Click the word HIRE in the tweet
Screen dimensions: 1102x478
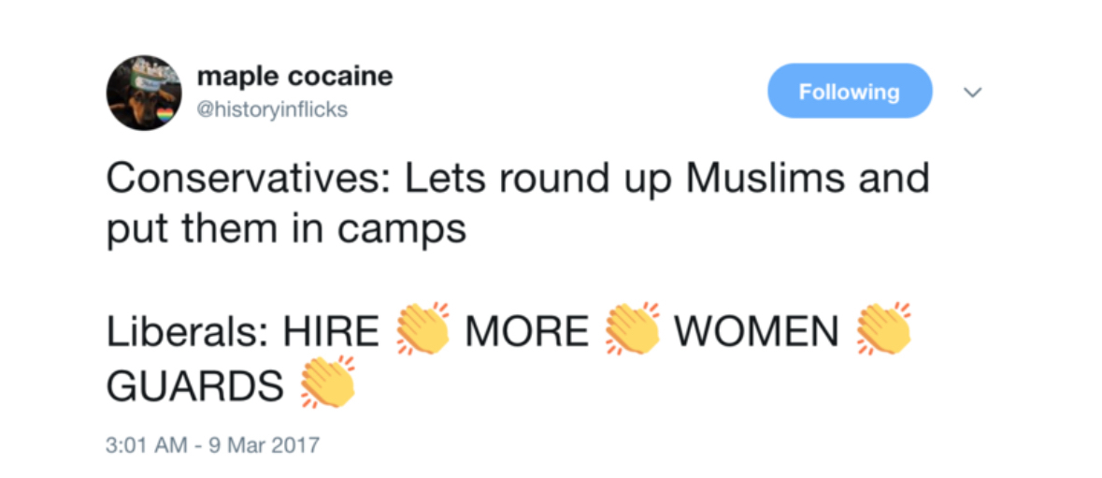pyautogui.click(x=331, y=331)
